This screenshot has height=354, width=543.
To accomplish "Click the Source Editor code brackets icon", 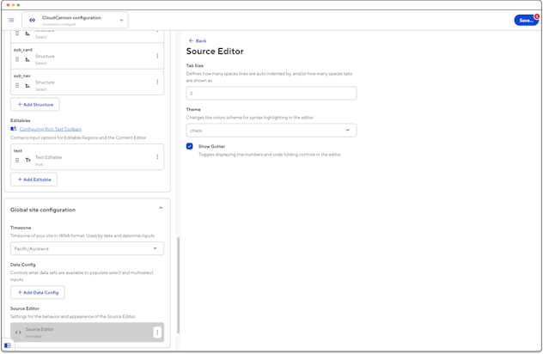I will tap(18, 333).
